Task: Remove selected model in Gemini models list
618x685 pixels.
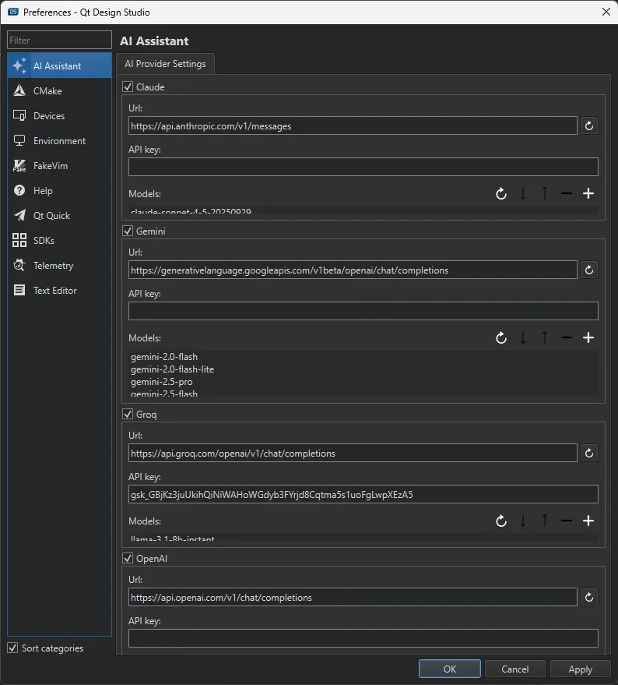Action: click(567, 337)
